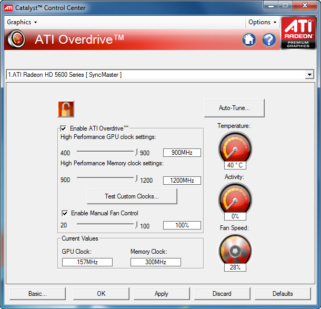321x309 pixels.
Task: Click the ATI Overdrive gauge logo icon
Action: pos(16,39)
